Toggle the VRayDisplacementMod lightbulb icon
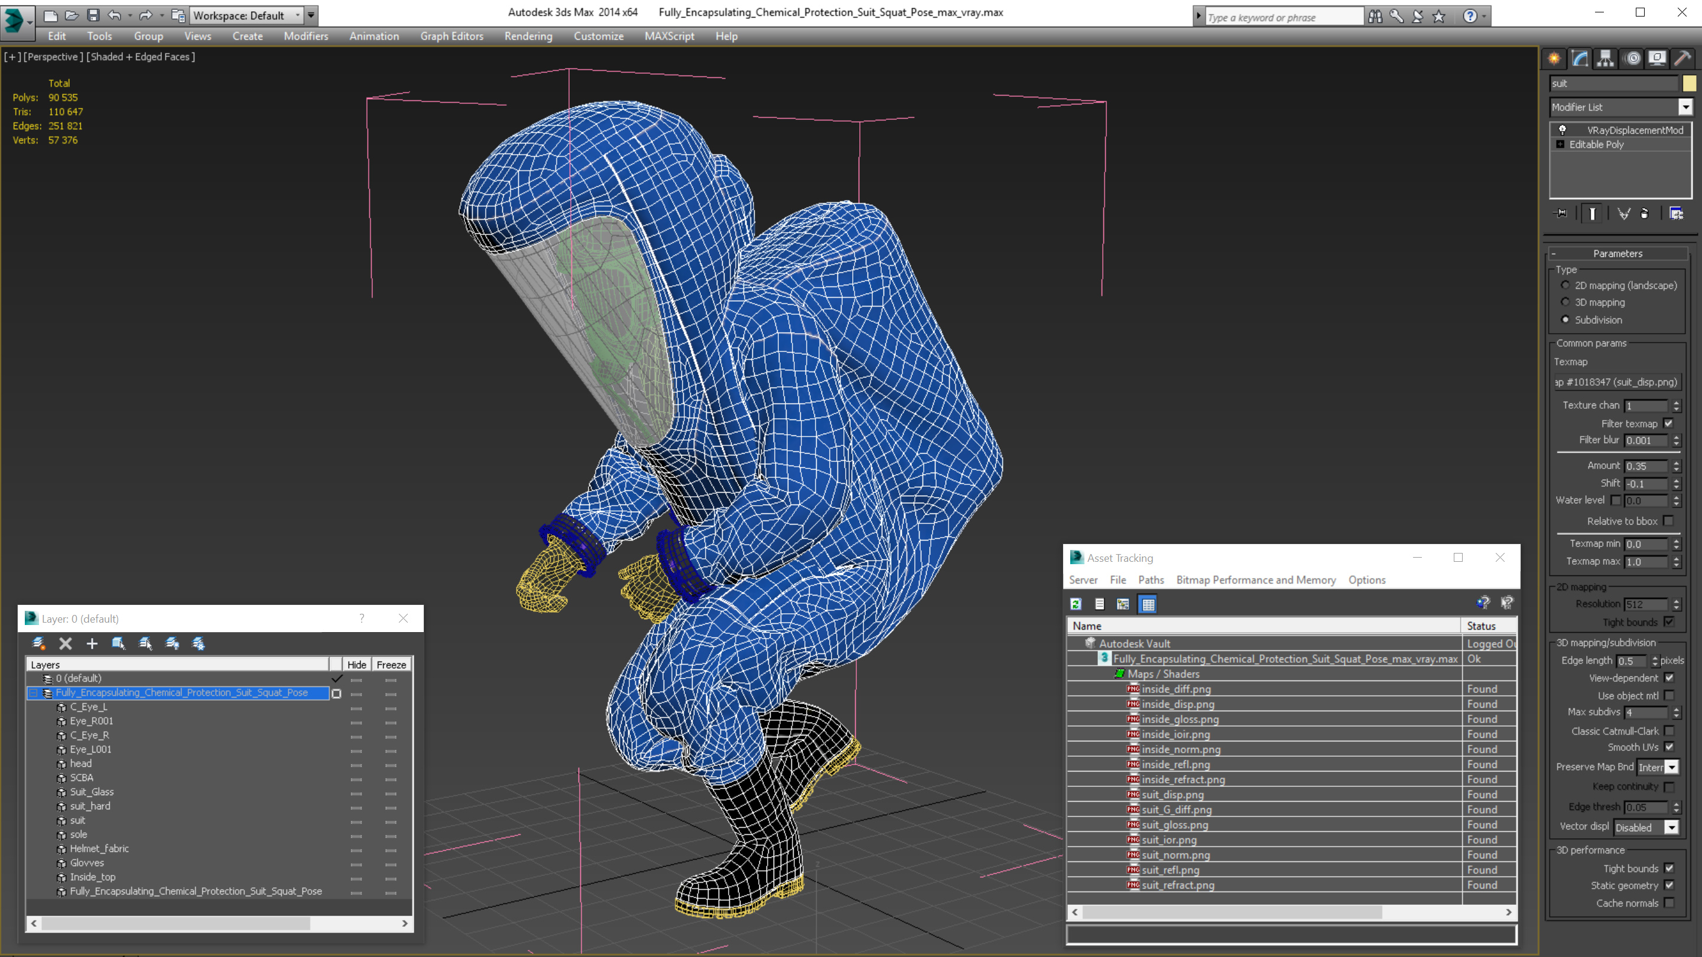Viewport: 1702px width, 957px height. (1562, 130)
